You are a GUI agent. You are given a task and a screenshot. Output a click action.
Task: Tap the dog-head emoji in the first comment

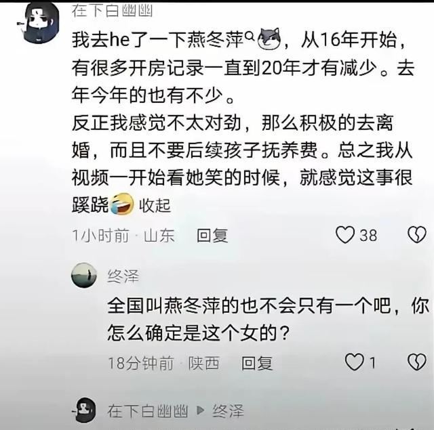tap(269, 39)
